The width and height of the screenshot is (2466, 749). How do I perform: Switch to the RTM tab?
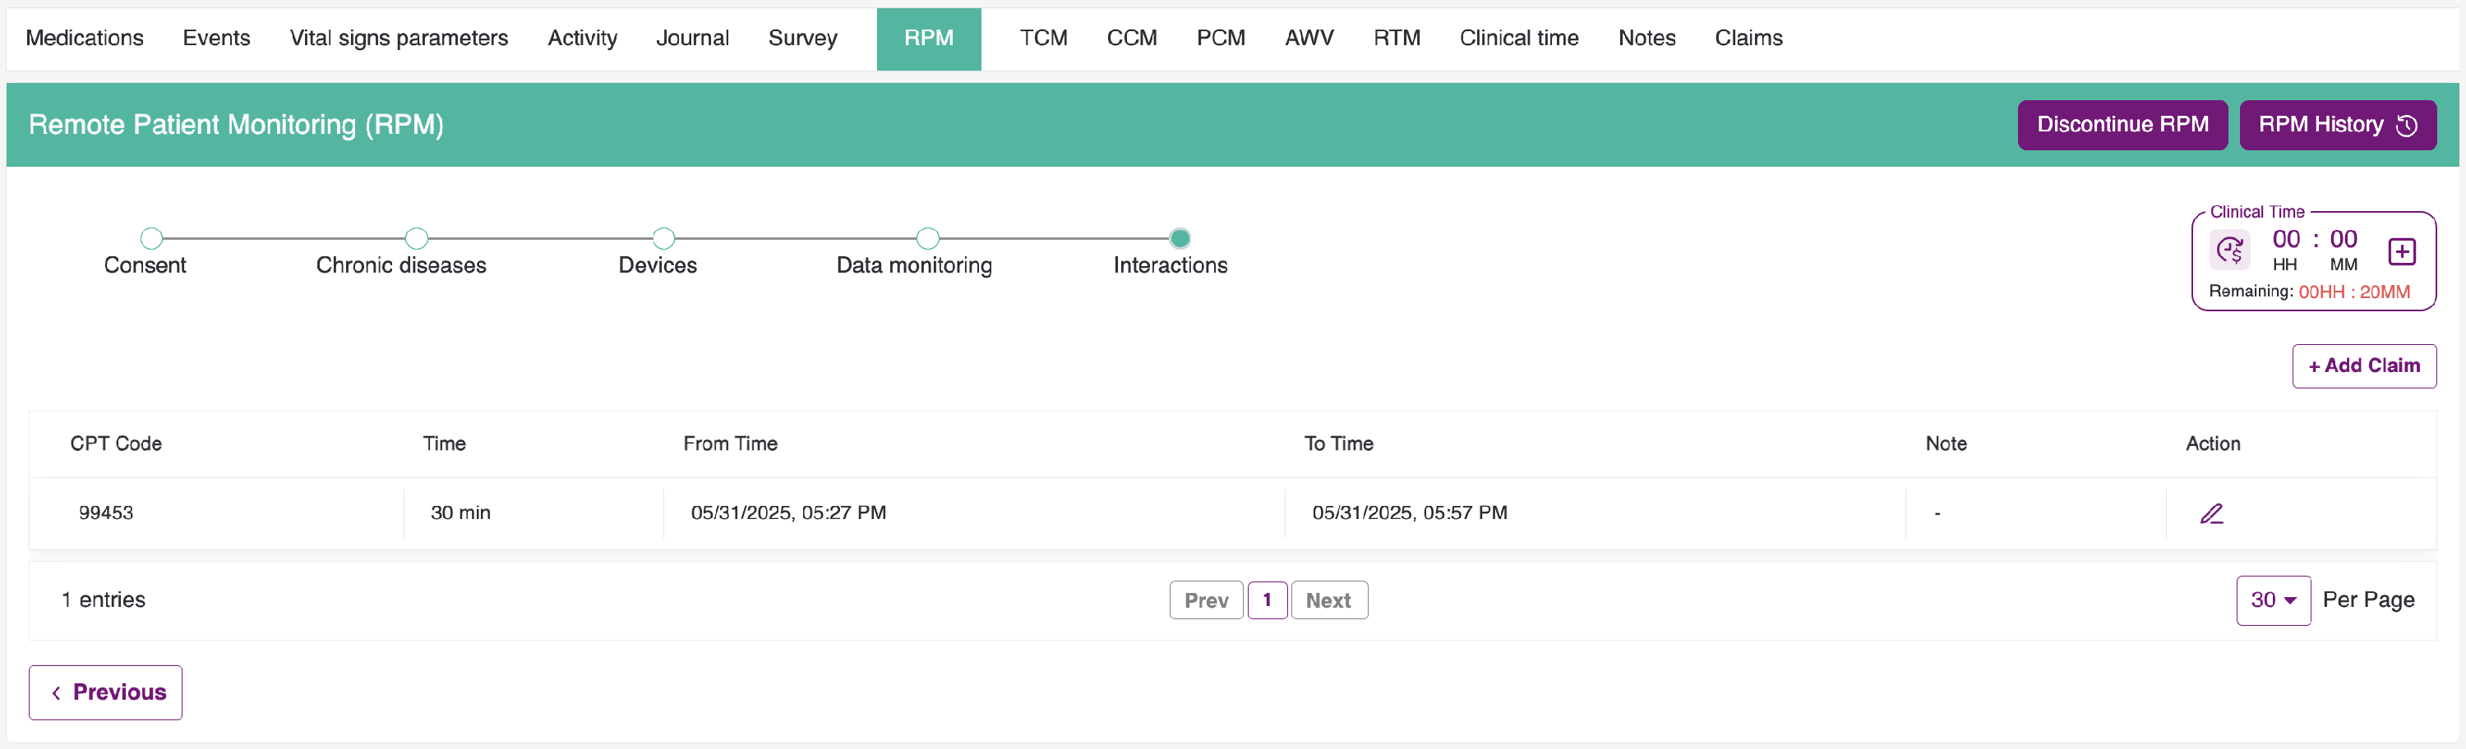(x=1397, y=39)
